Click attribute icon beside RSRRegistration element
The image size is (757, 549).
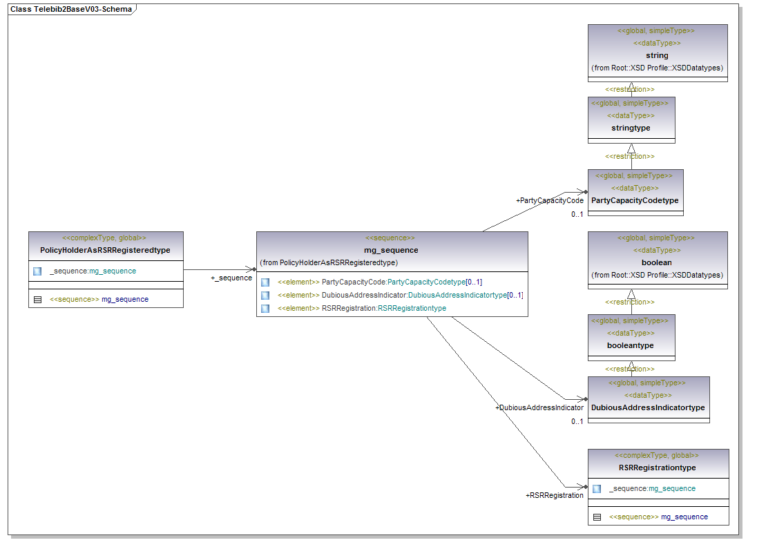[265, 309]
